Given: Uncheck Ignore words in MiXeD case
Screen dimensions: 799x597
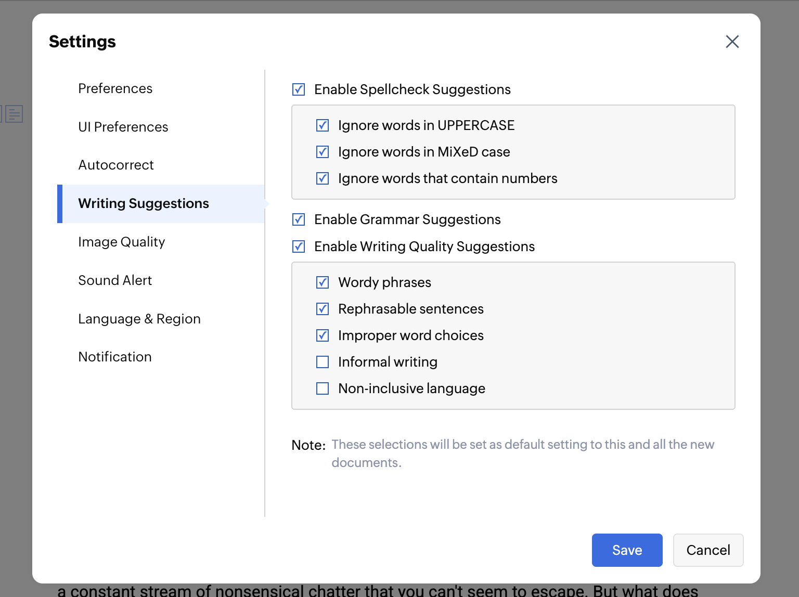Looking at the screenshot, I should tap(323, 152).
